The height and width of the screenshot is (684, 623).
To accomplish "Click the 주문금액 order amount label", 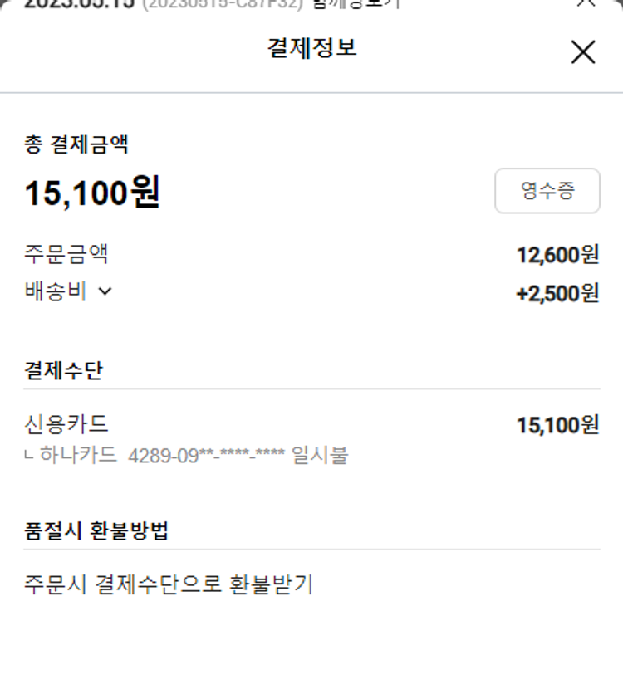I will [x=66, y=254].
